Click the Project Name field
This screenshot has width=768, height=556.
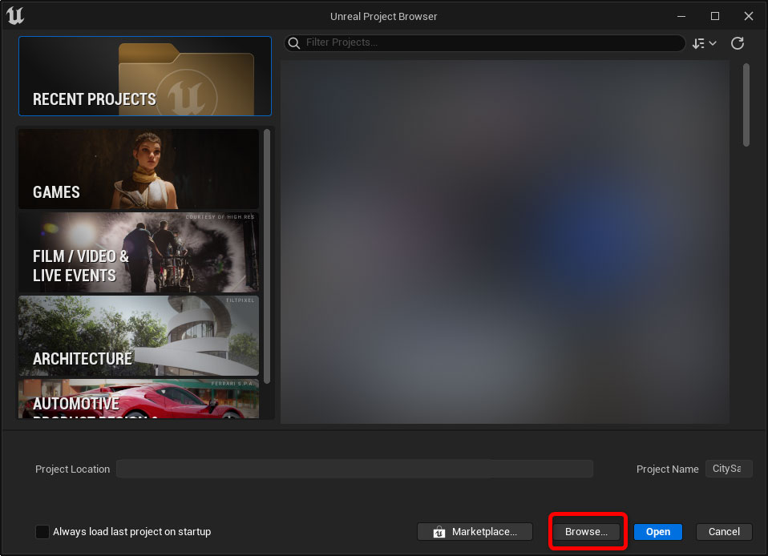coord(729,469)
